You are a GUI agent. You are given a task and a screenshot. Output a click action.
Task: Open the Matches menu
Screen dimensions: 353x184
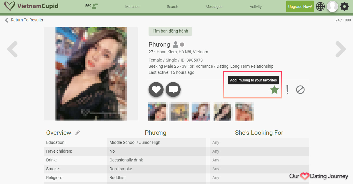tap(132, 6)
